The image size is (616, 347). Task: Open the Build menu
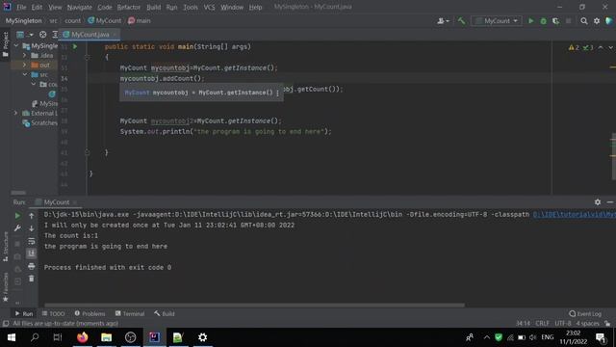pos(153,7)
